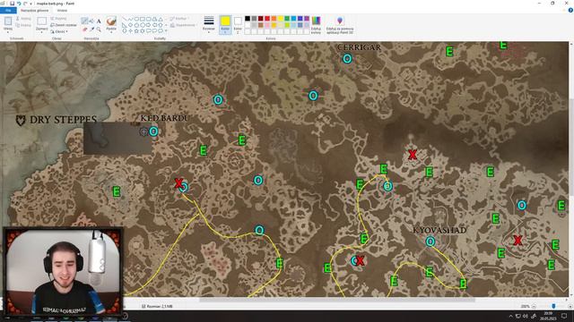Image resolution: width=574 pixels, height=322 pixels.
Task: Open Customize Quick Access Toolbar arrow
Action: [x=30, y=4]
